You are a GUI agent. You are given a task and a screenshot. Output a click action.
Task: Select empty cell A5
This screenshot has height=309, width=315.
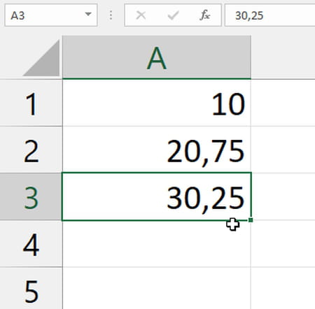pyautogui.click(x=157, y=288)
